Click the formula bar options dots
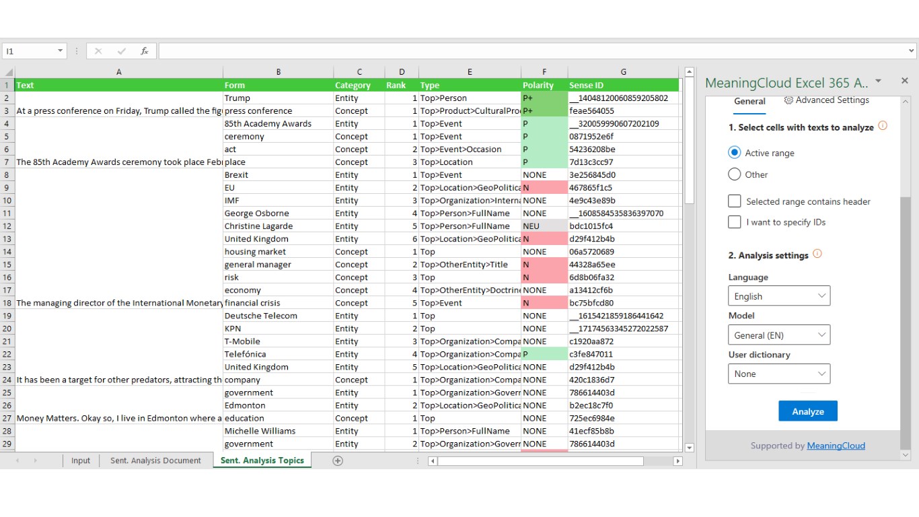Screen dimensions: 919x517 [x=77, y=51]
